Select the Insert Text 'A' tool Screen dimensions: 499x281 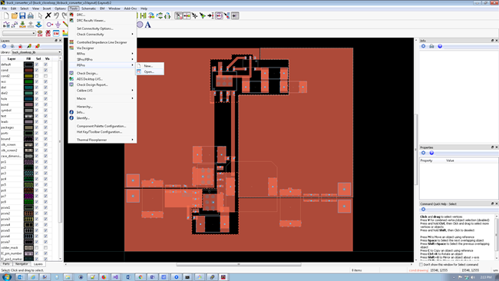147,25
